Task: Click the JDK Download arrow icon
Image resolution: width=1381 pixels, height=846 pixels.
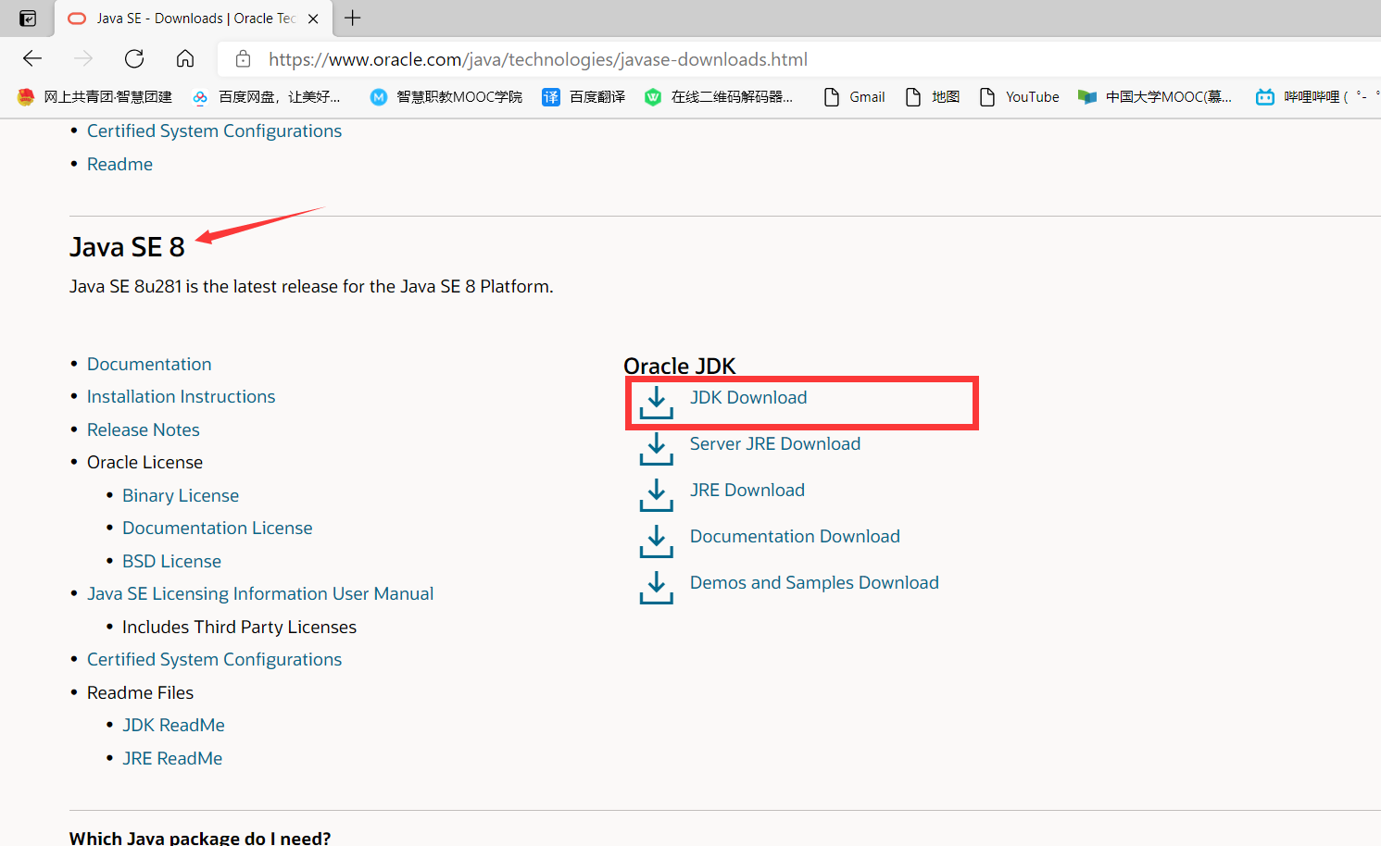Action: (657, 403)
